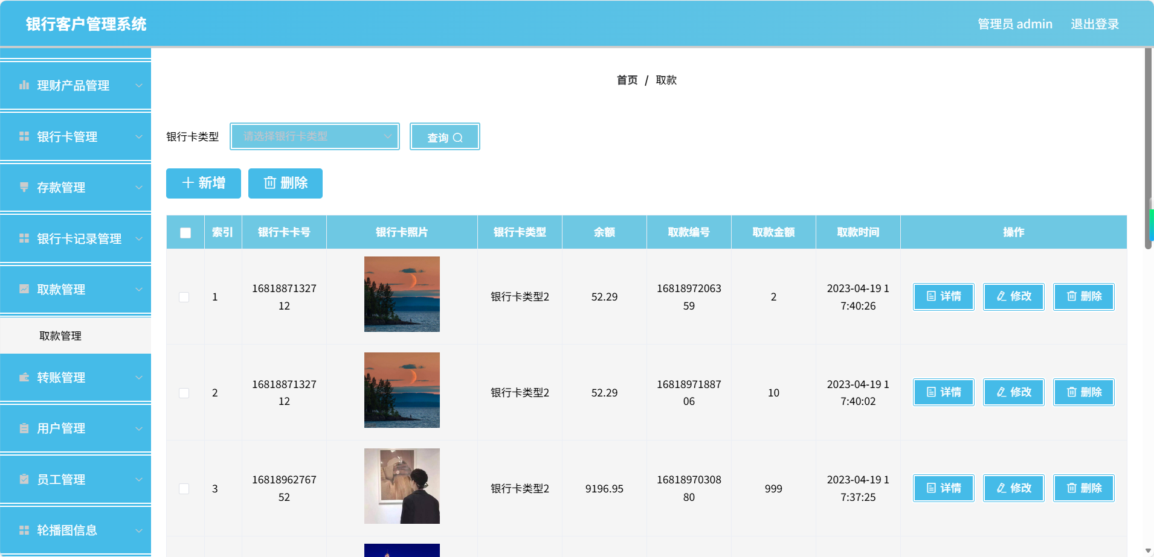Viewport: 1154px width, 557px height.
Task: Click the 取款金额 column header
Action: 773,232
